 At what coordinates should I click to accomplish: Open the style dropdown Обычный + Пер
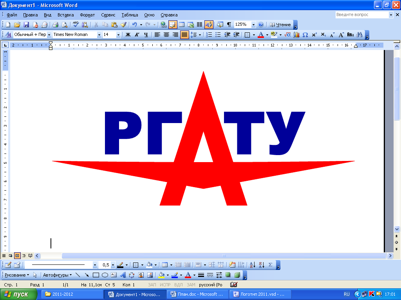tap(49, 35)
